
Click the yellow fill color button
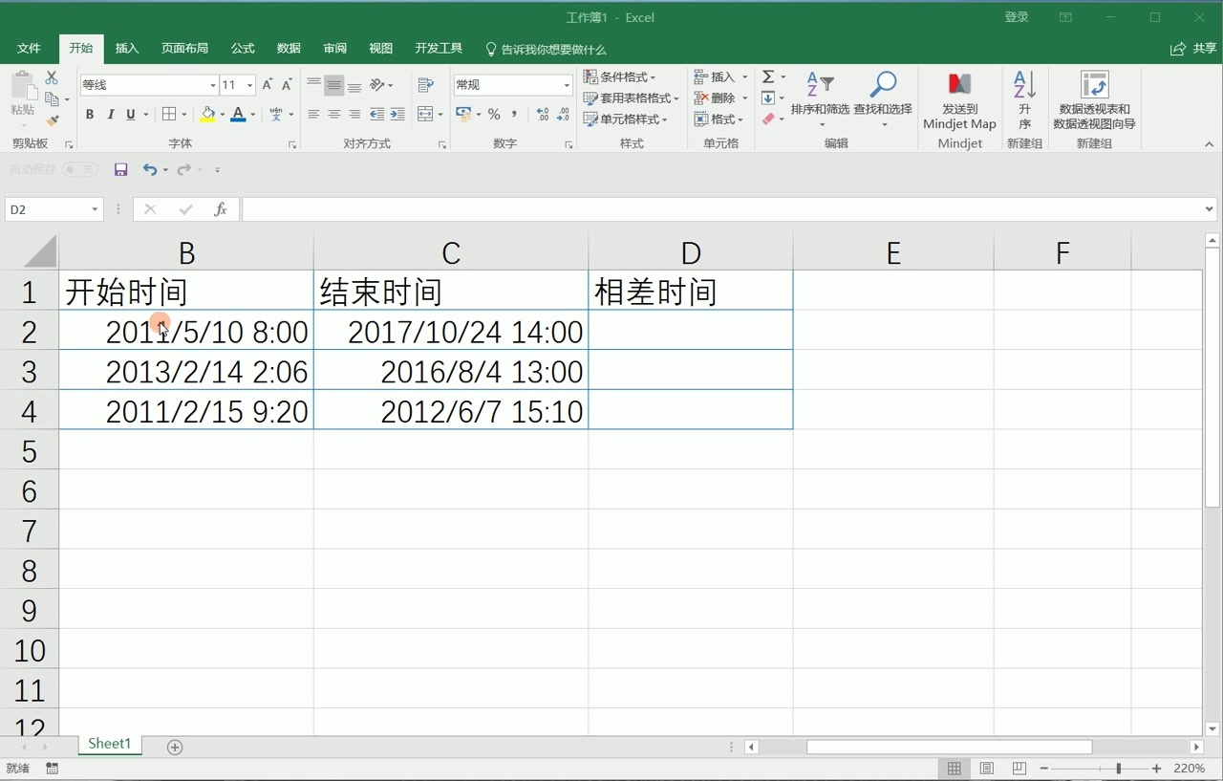tap(208, 115)
